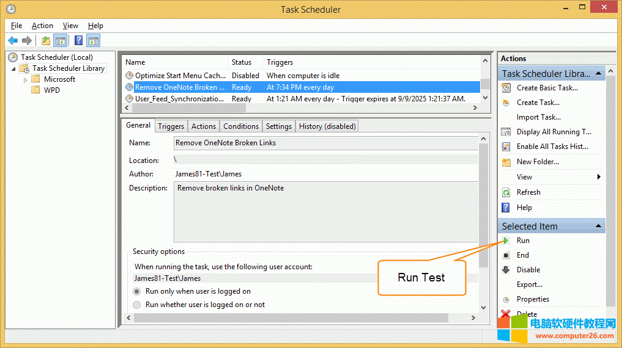Click Import Task link
Screen dimensions: 622x348
[538, 117]
